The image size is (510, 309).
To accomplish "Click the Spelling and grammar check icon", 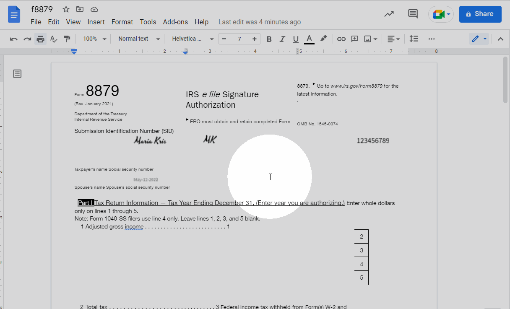I will tap(53, 39).
